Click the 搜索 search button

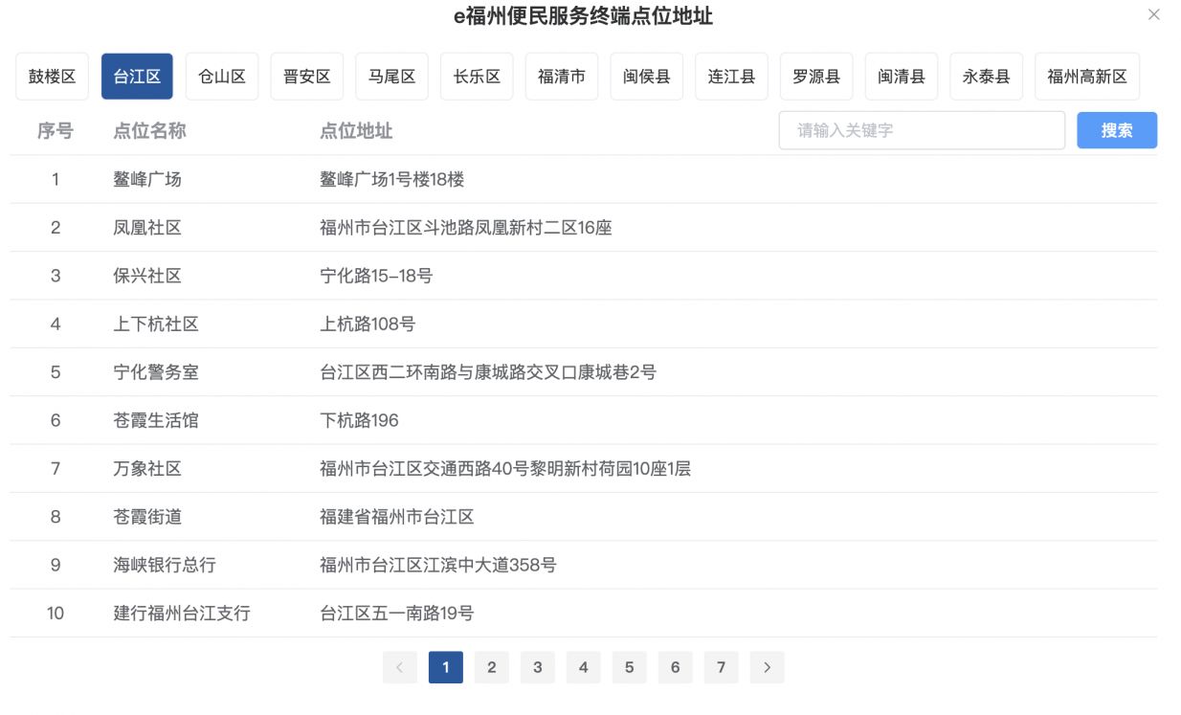coord(1116,130)
